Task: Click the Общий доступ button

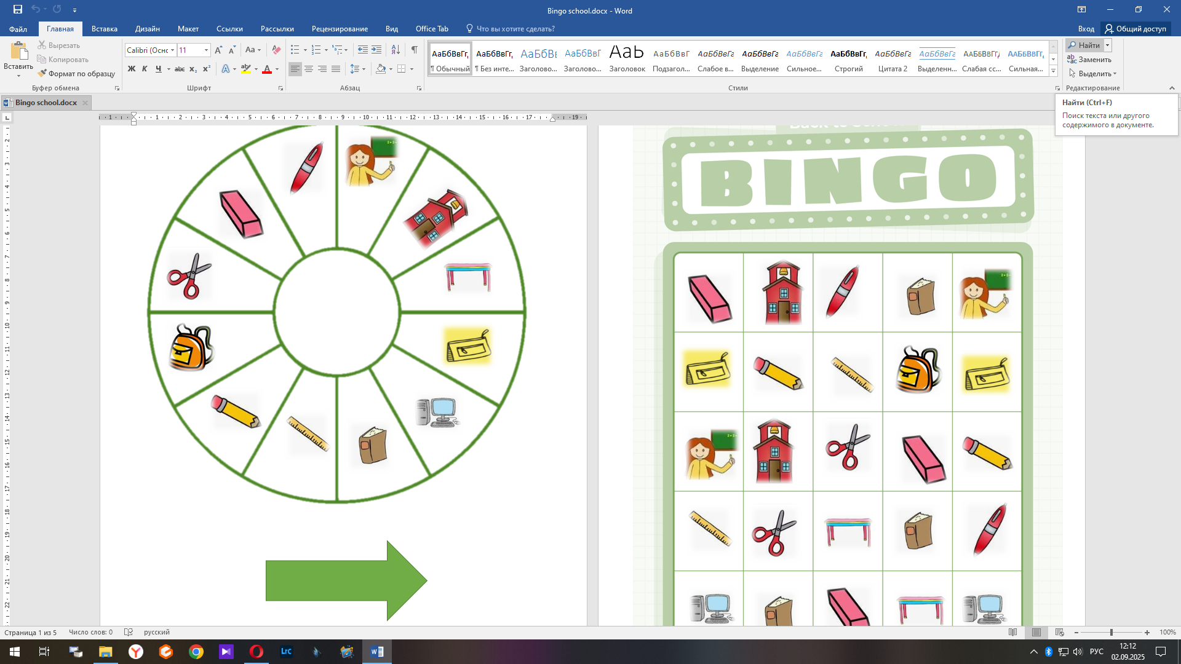Action: pyautogui.click(x=1135, y=28)
